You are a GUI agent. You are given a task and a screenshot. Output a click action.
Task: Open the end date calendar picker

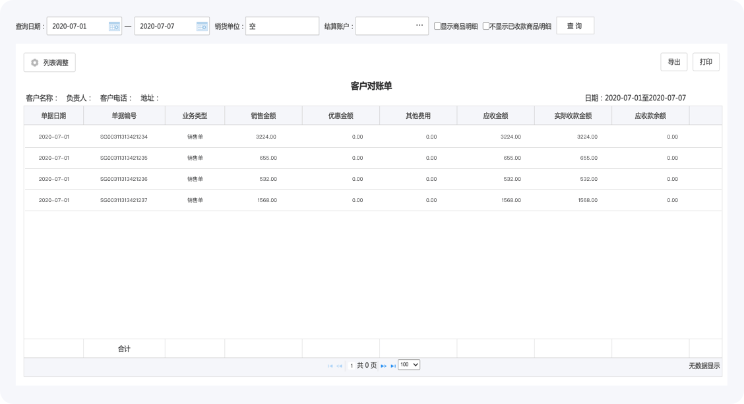click(x=202, y=26)
